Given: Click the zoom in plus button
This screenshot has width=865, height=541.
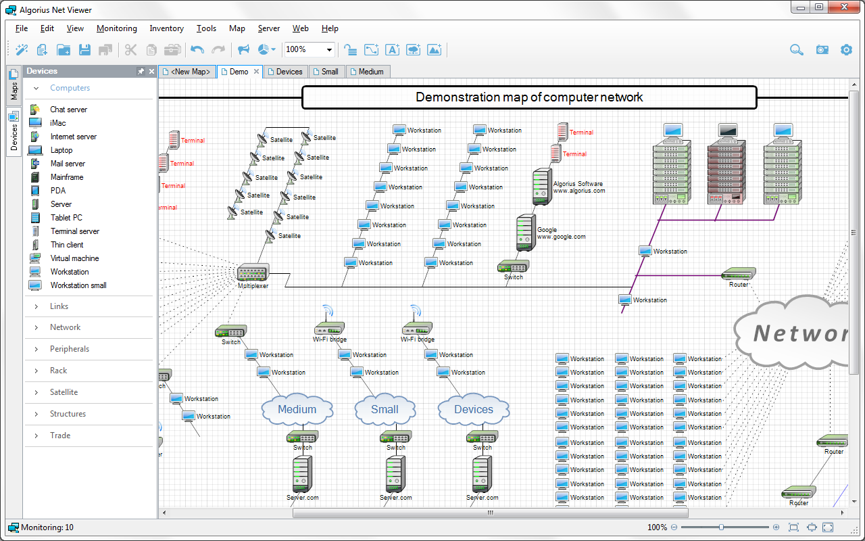Looking at the screenshot, I should pyautogui.click(x=776, y=527).
